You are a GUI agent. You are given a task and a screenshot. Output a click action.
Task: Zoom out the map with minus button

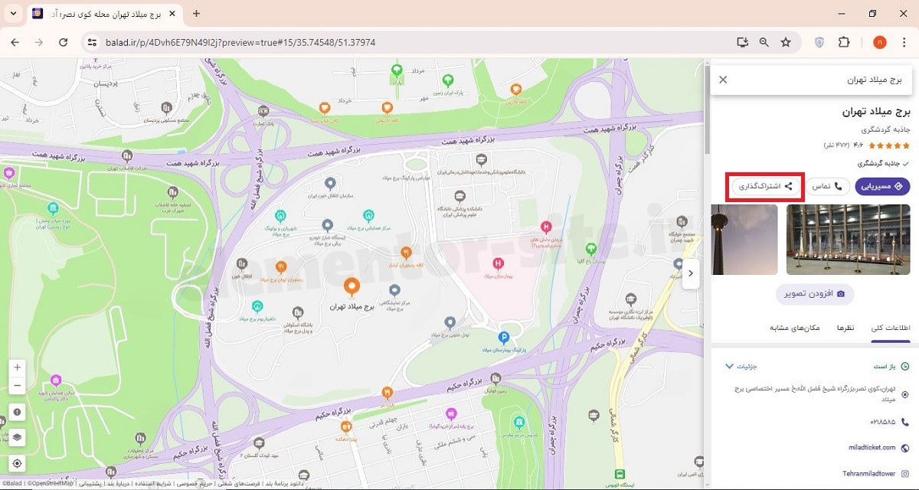point(18,386)
